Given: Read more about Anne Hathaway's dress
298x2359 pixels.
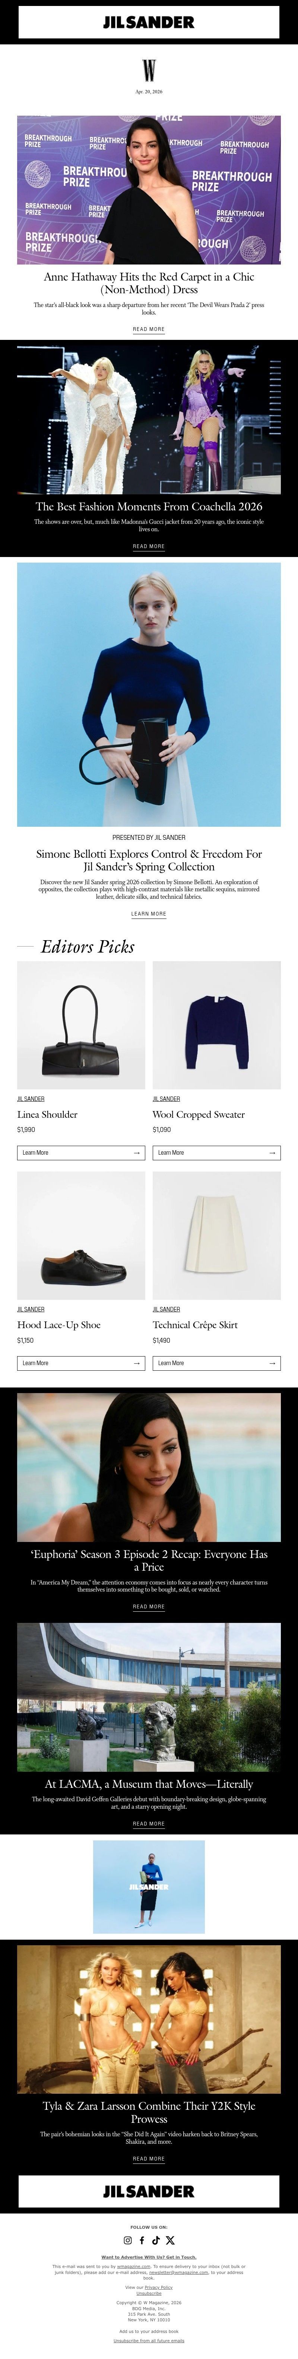Looking at the screenshot, I should tap(149, 329).
